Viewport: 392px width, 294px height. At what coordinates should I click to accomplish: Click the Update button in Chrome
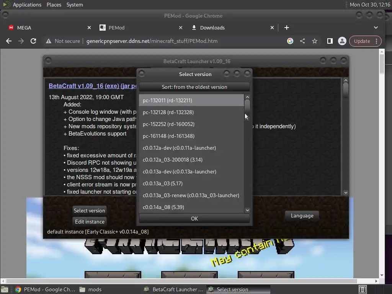click(x=362, y=41)
